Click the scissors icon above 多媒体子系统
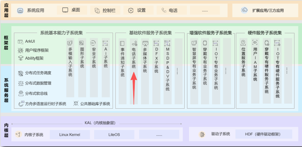 point(145,43)
